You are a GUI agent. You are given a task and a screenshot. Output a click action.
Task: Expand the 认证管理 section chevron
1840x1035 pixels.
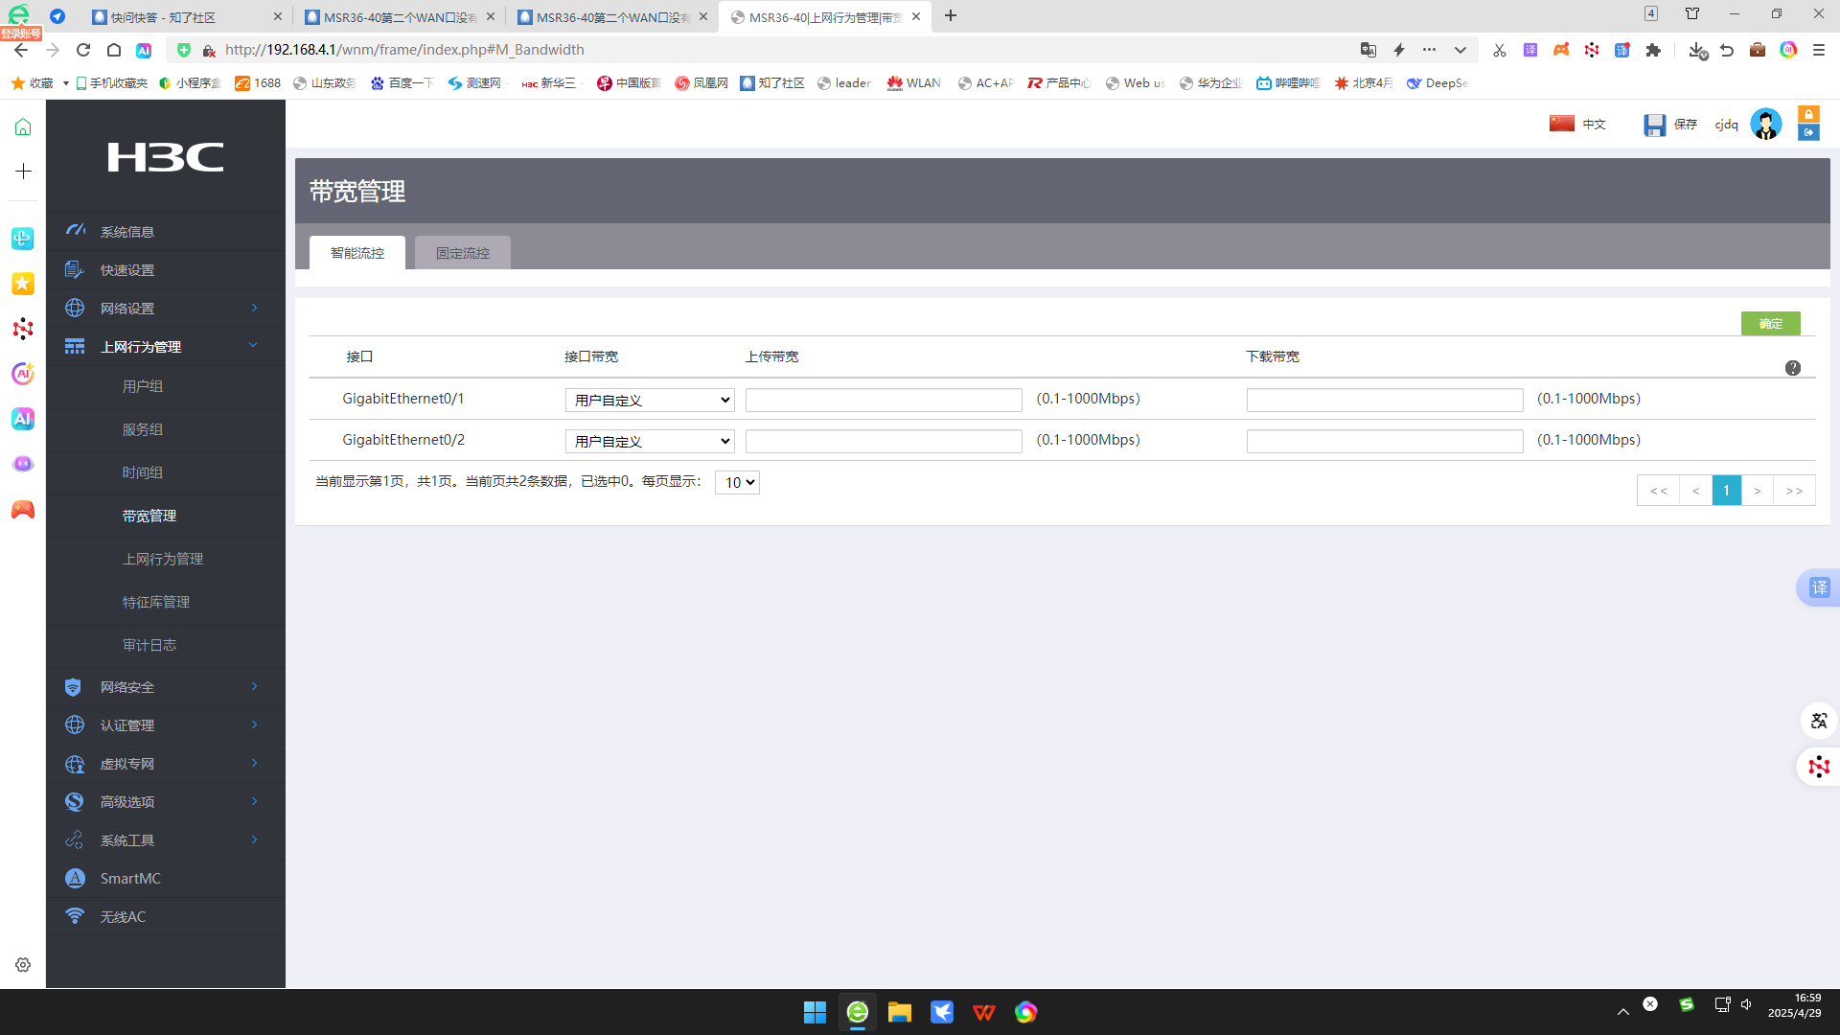(x=254, y=724)
